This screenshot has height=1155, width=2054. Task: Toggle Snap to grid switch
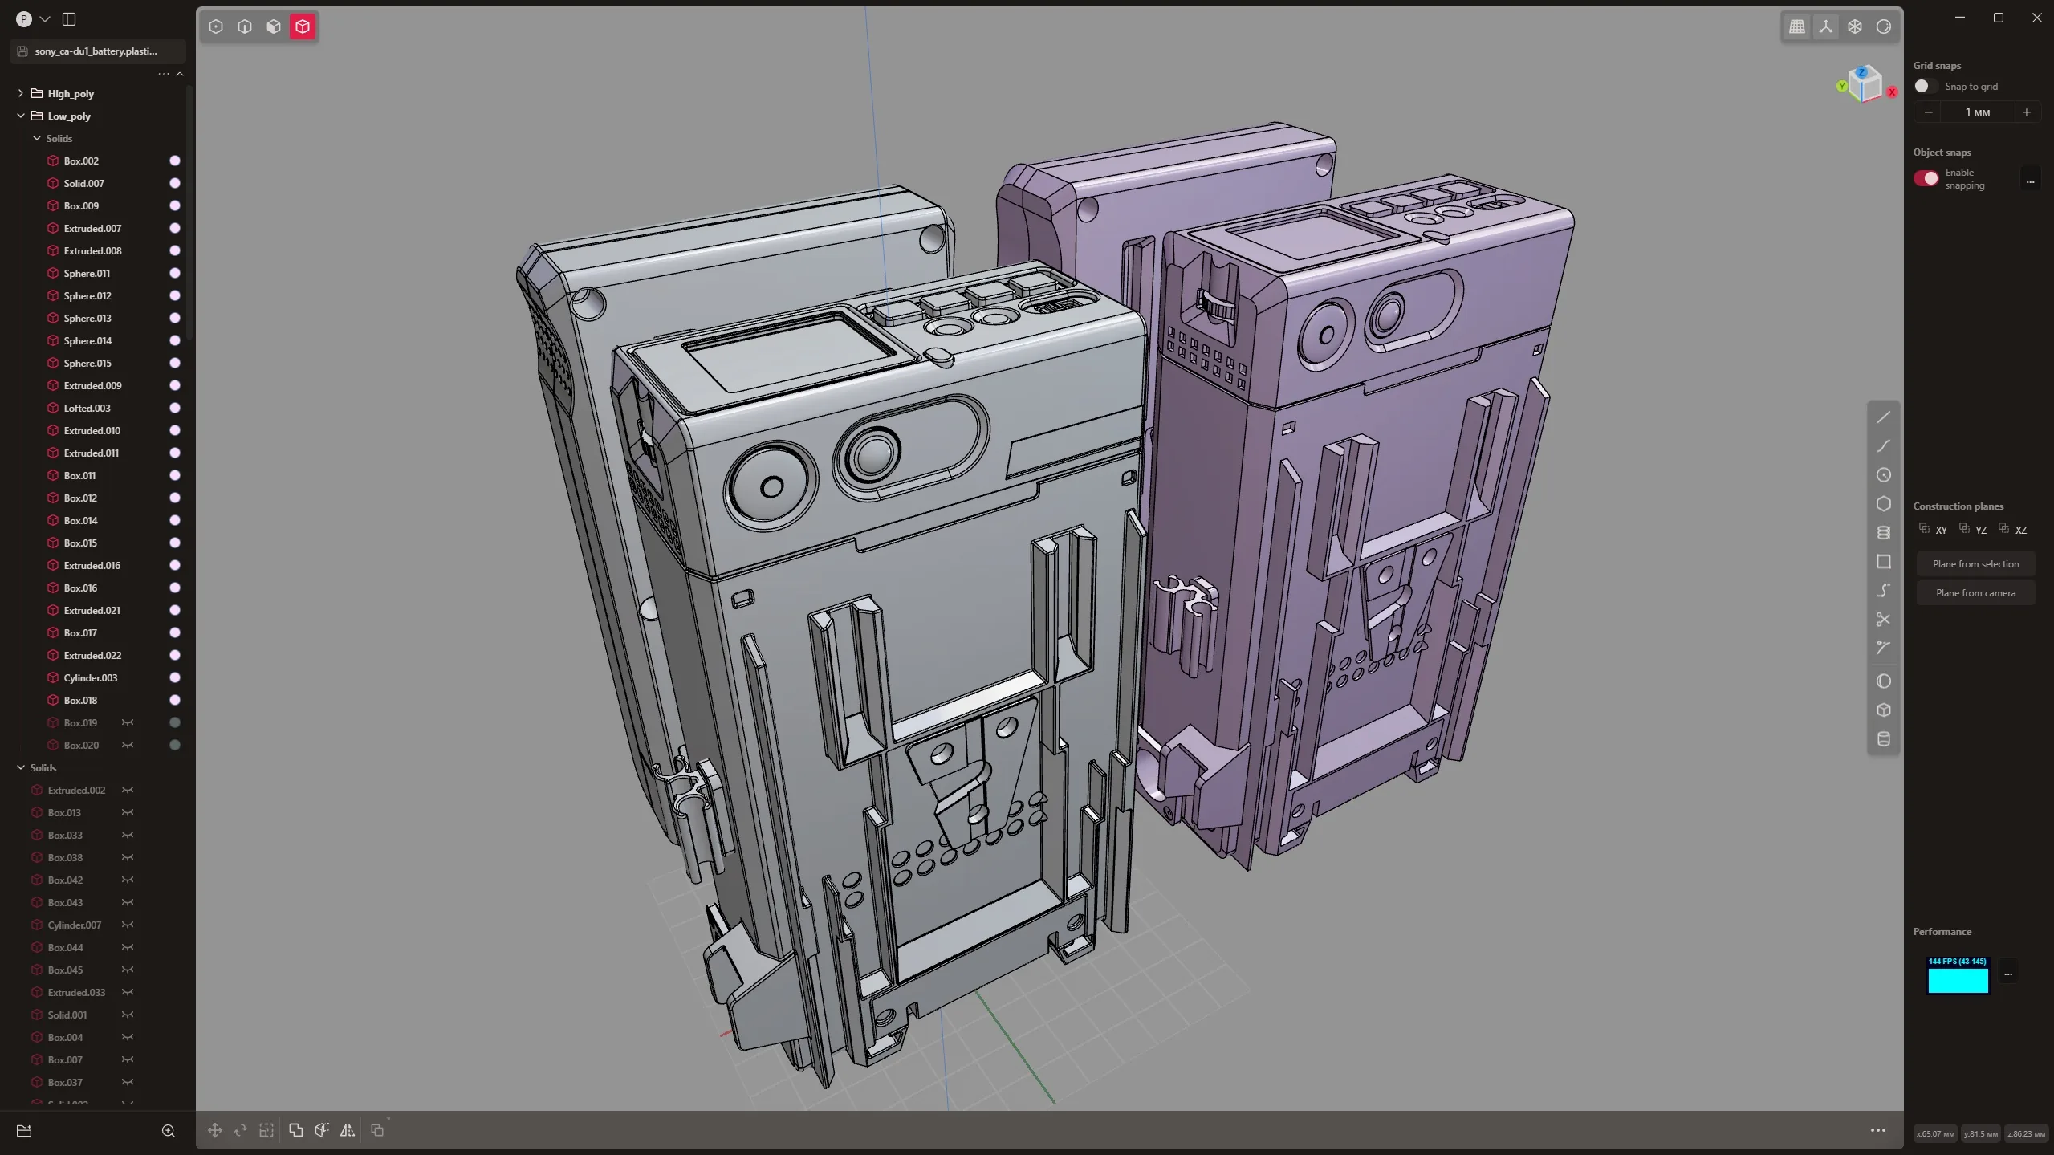pos(1926,86)
